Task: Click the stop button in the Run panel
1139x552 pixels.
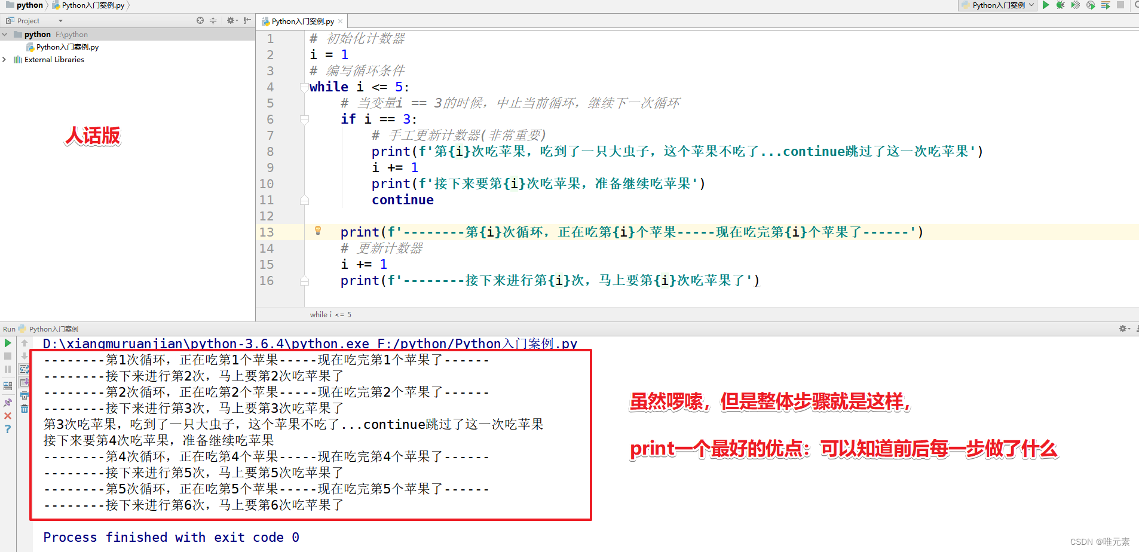Action: click(x=8, y=356)
